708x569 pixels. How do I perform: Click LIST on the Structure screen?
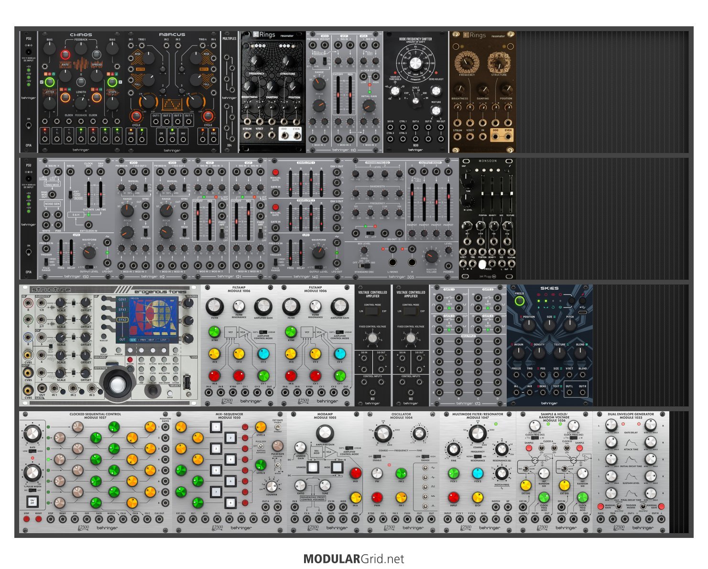[x=163, y=339]
